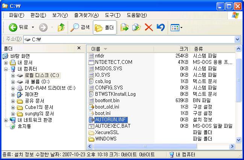Click the horizontal scrollbar thumb
Screen dimensions: 244x160
tap(145, 146)
